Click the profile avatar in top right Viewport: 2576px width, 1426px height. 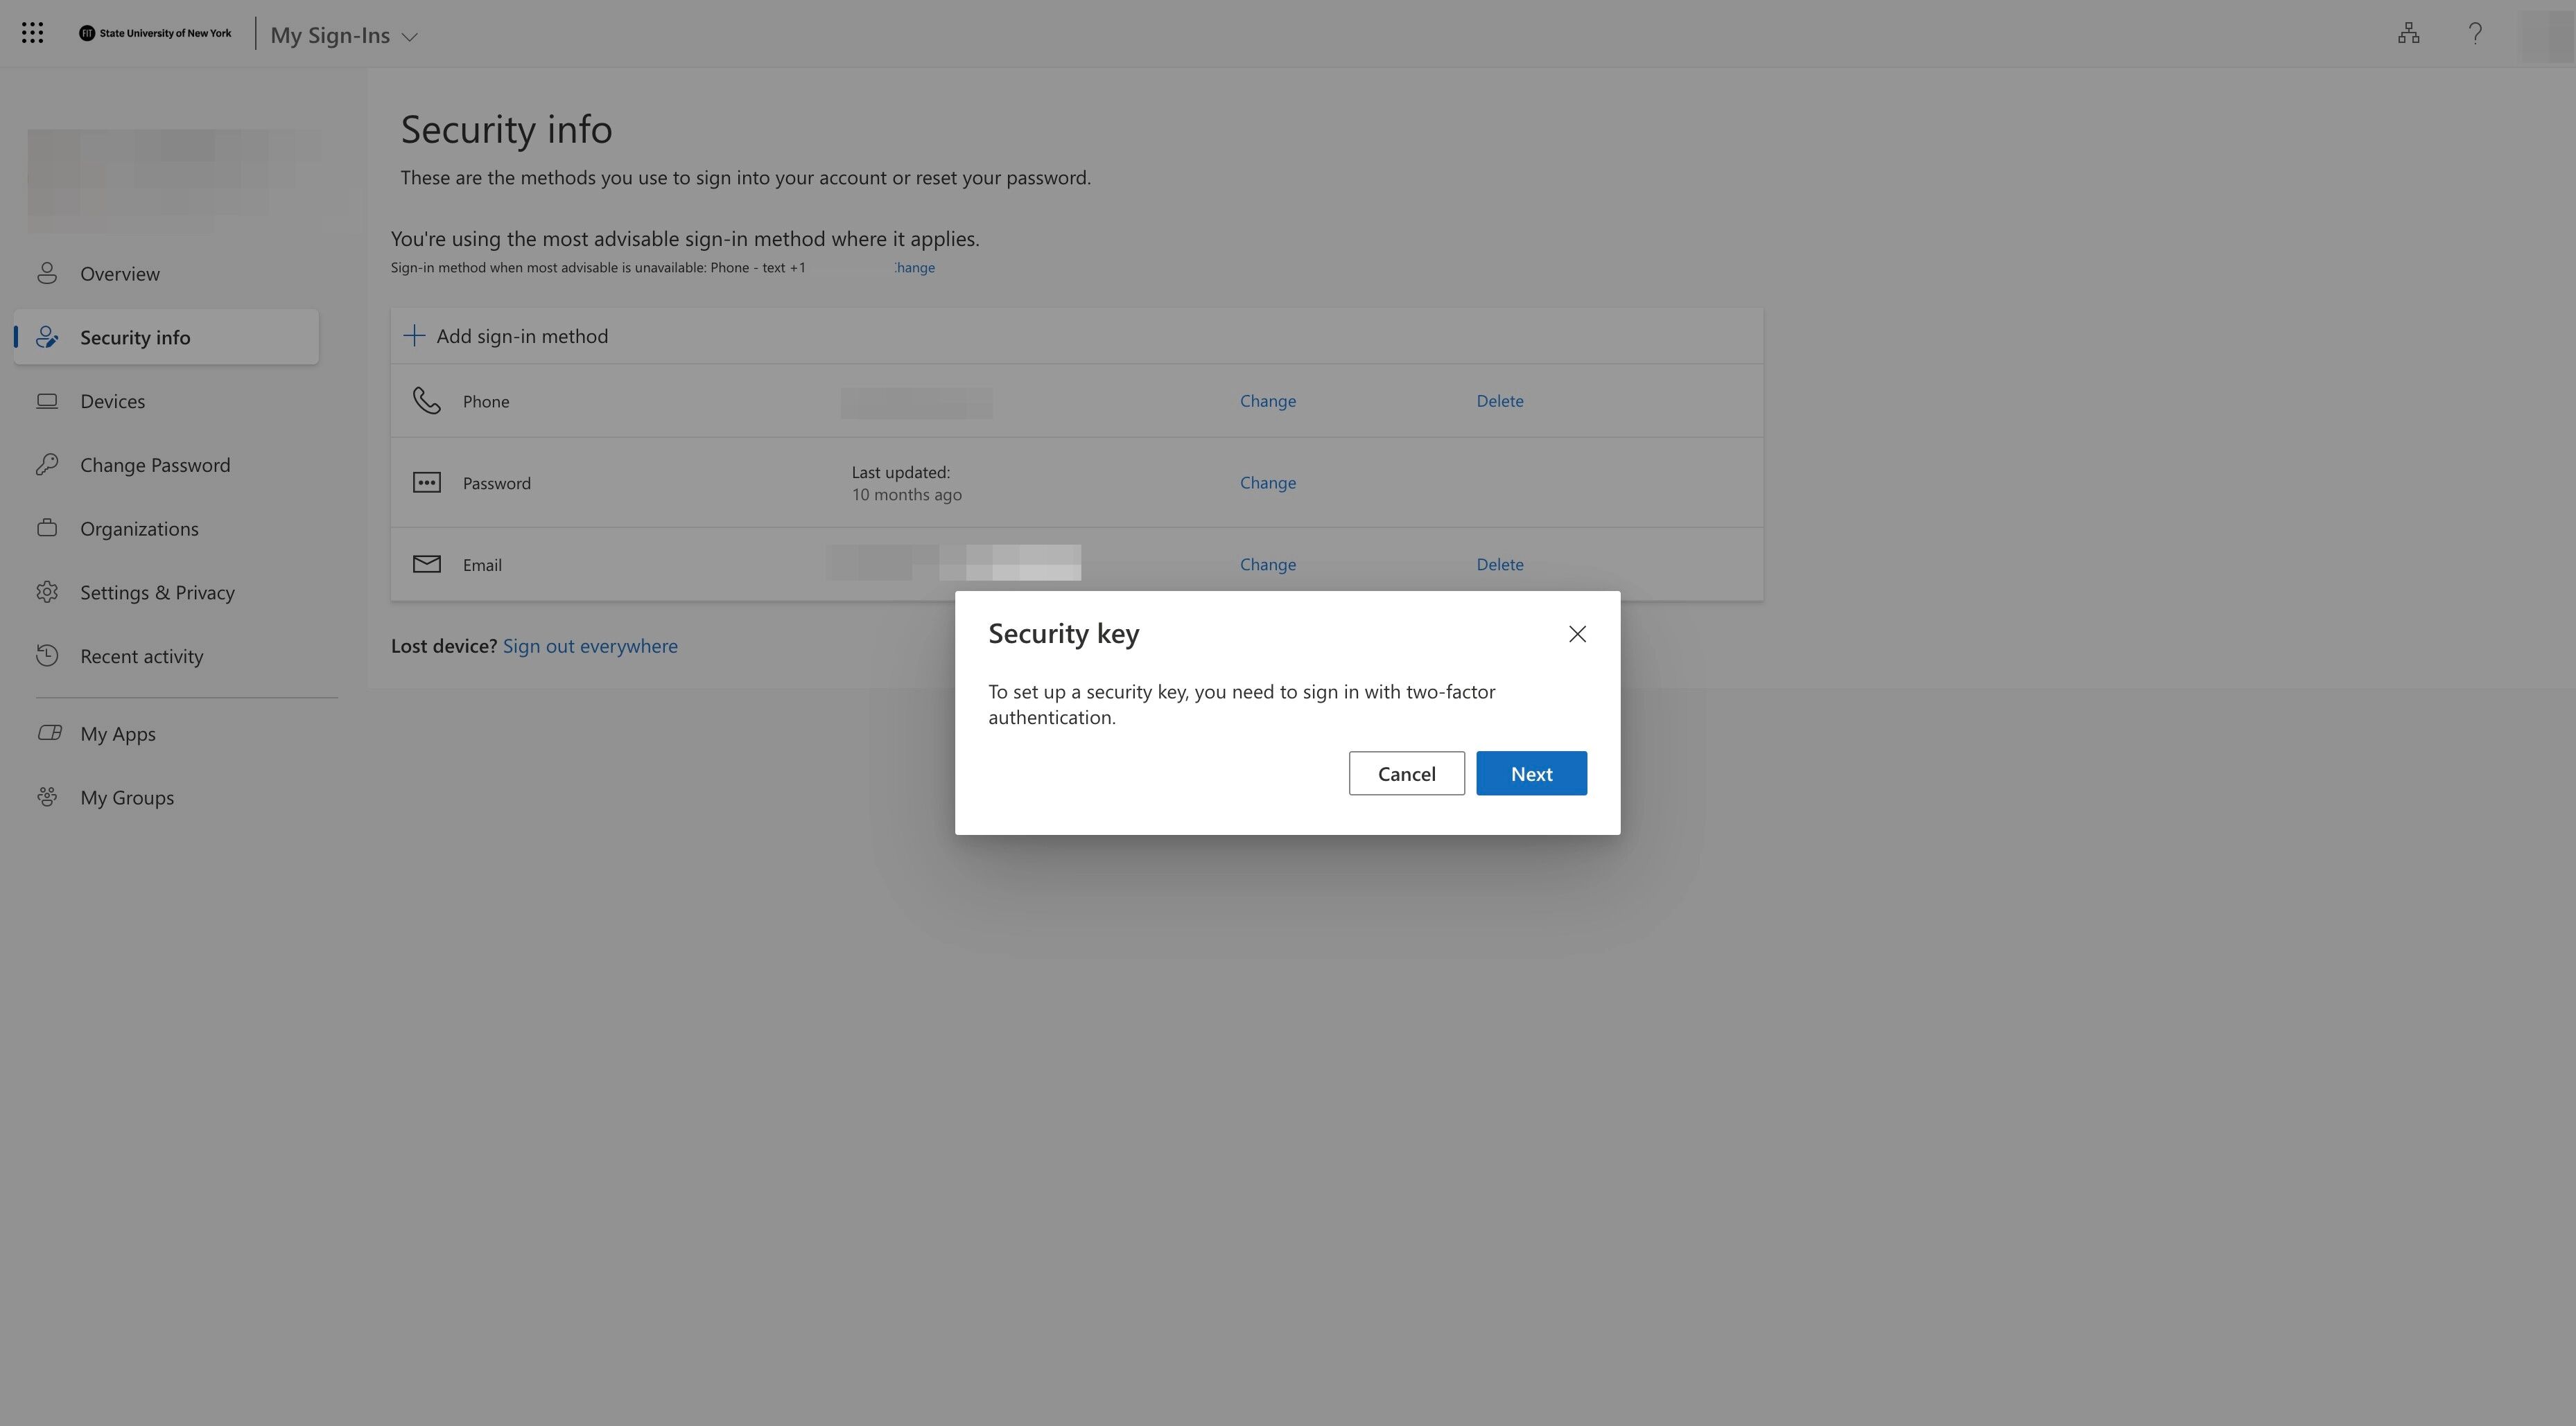2545,35
